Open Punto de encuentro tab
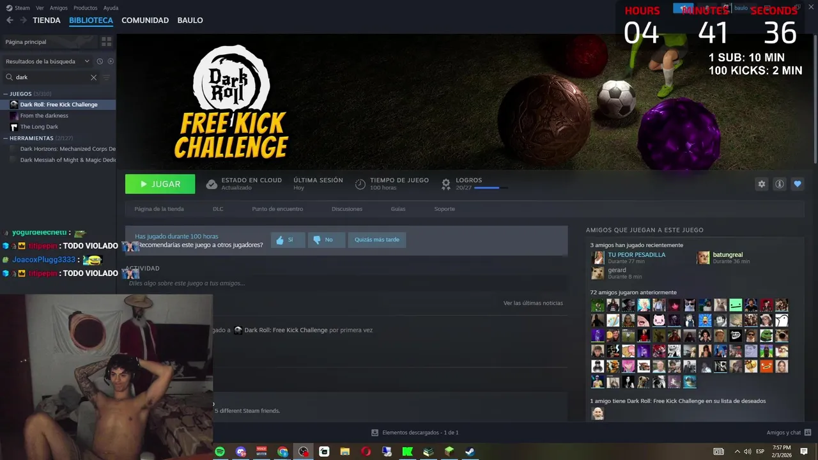The height and width of the screenshot is (460, 818). coord(277,209)
